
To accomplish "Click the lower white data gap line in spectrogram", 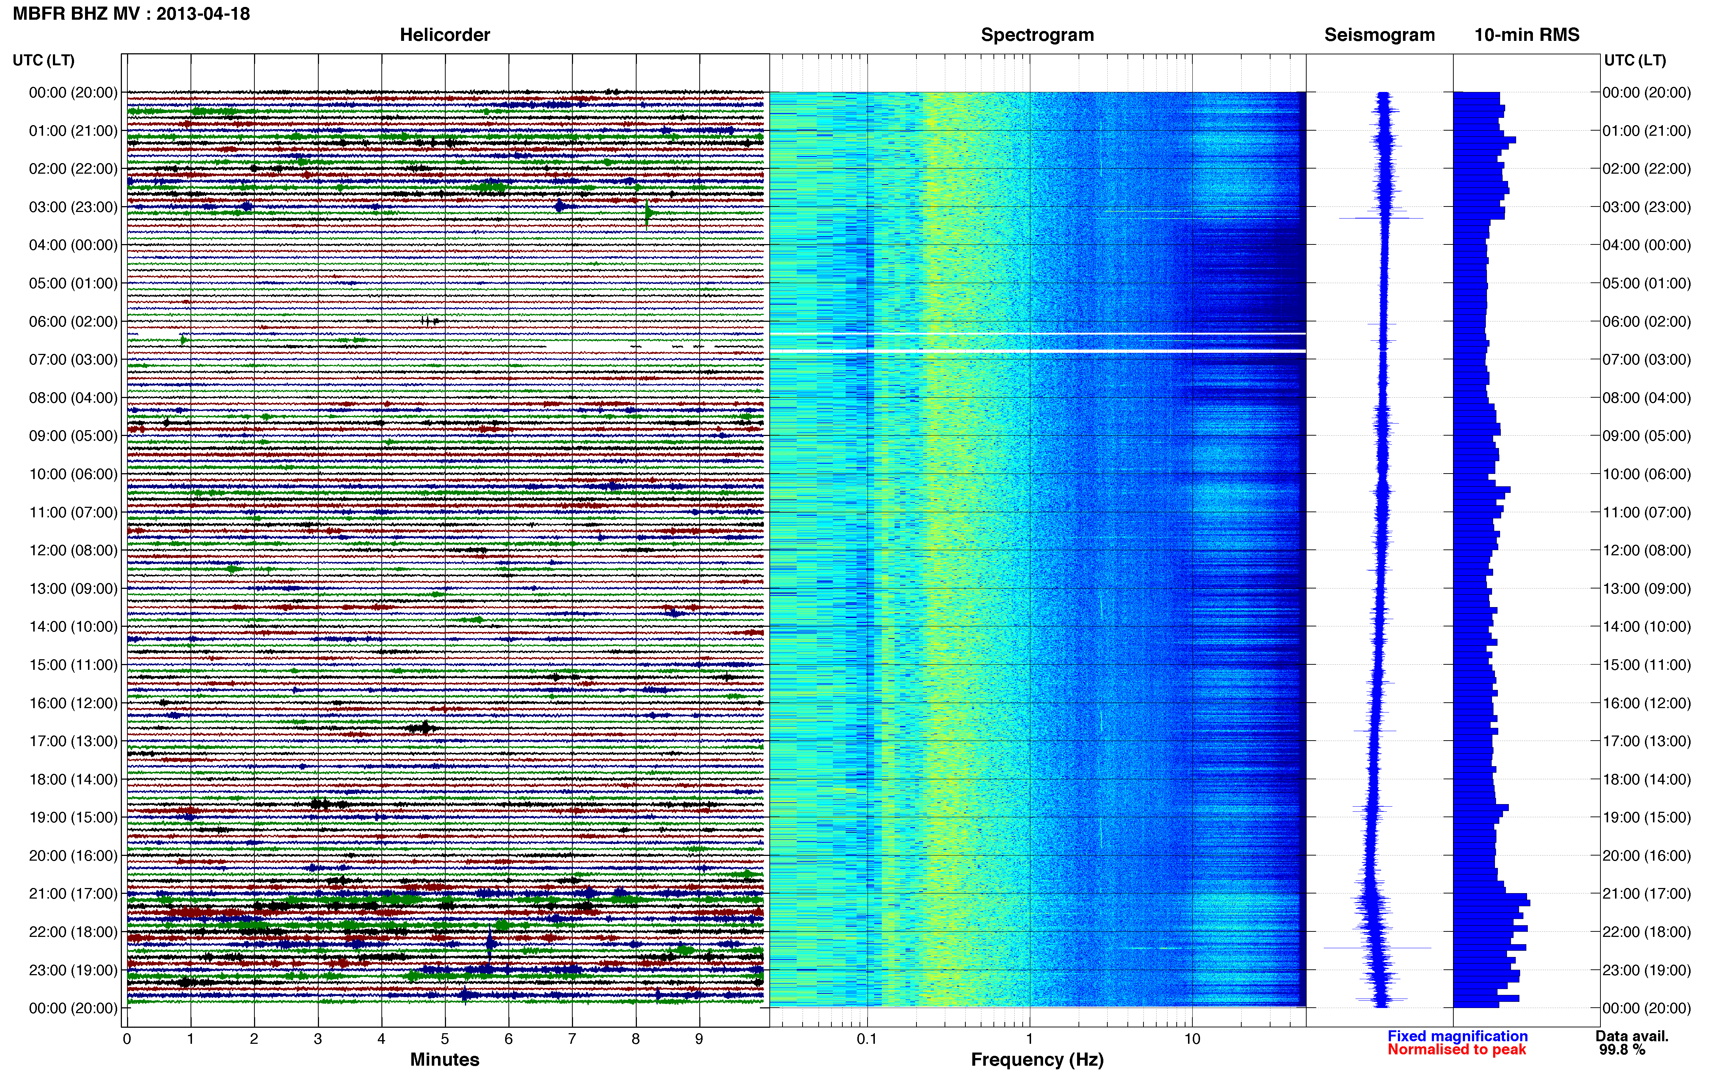I will pyautogui.click(x=1038, y=351).
